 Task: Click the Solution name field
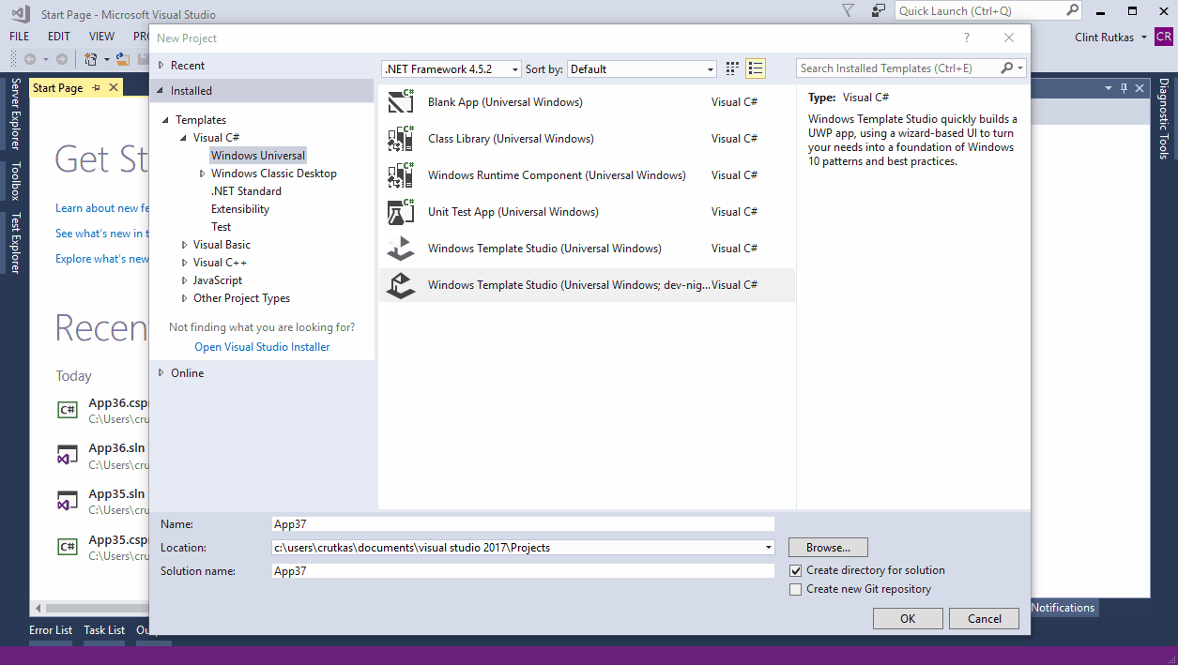coord(523,570)
